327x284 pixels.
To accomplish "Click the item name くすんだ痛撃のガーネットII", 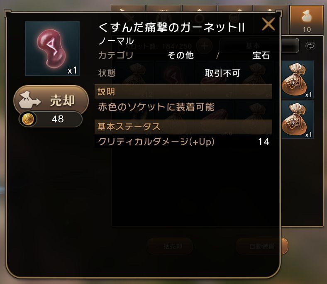I will tap(171, 27).
